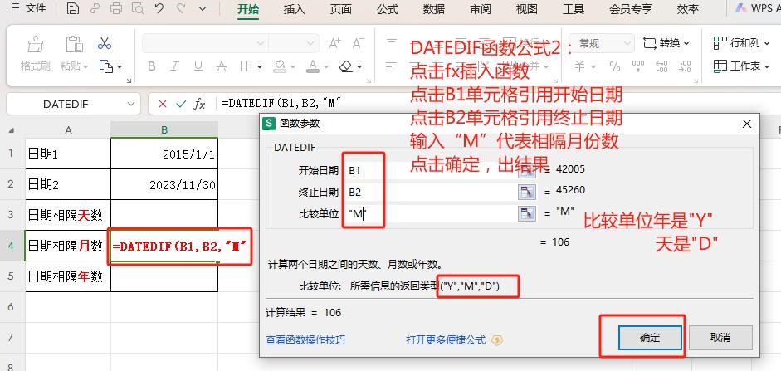781x371 pixels.
Task: Click the fx insert function icon
Action: pos(199,104)
